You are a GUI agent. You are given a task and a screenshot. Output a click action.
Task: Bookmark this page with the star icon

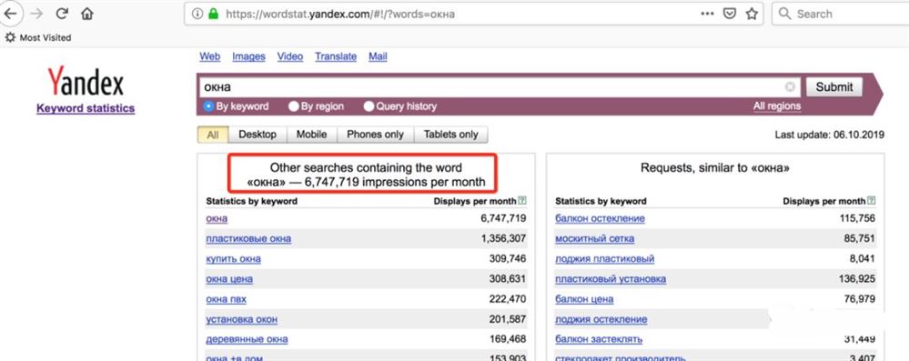[752, 14]
